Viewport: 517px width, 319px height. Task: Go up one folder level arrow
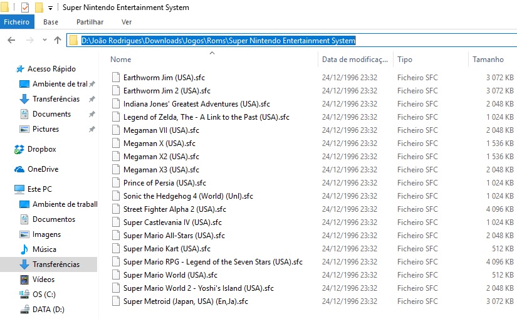pos(58,40)
